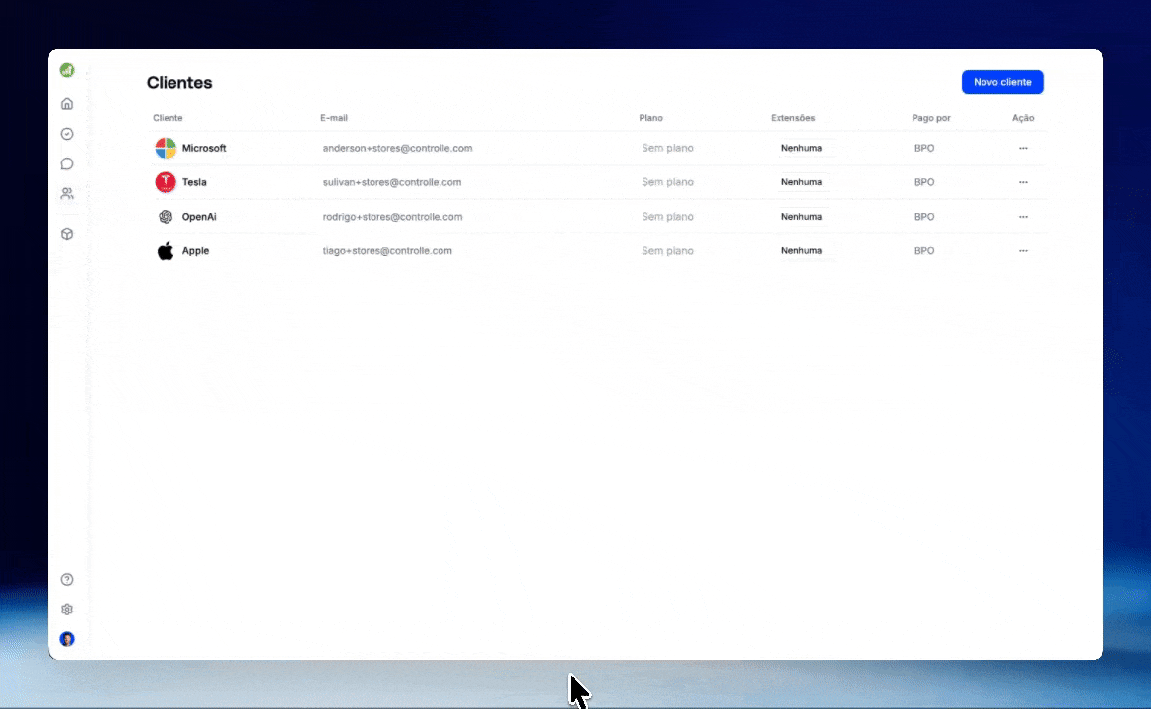Viewport: 1151px width, 709px height.
Task: Click the Clientes page heading
Action: 179,82
